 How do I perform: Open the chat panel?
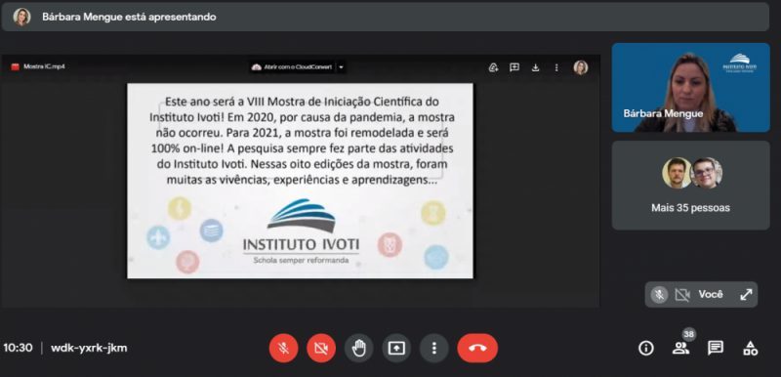point(716,348)
